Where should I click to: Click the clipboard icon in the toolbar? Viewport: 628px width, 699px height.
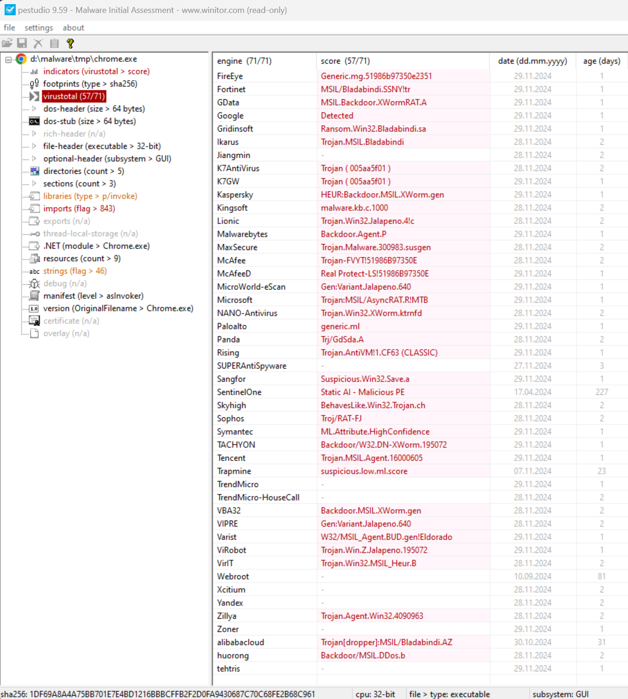pos(54,43)
